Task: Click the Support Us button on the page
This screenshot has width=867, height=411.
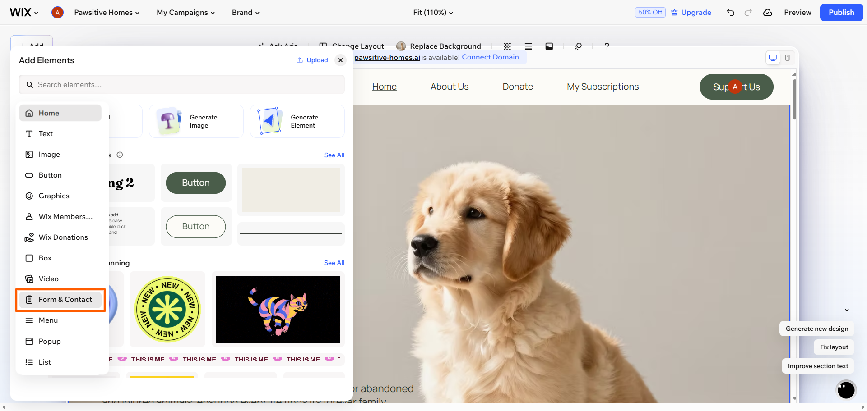Action: point(737,87)
